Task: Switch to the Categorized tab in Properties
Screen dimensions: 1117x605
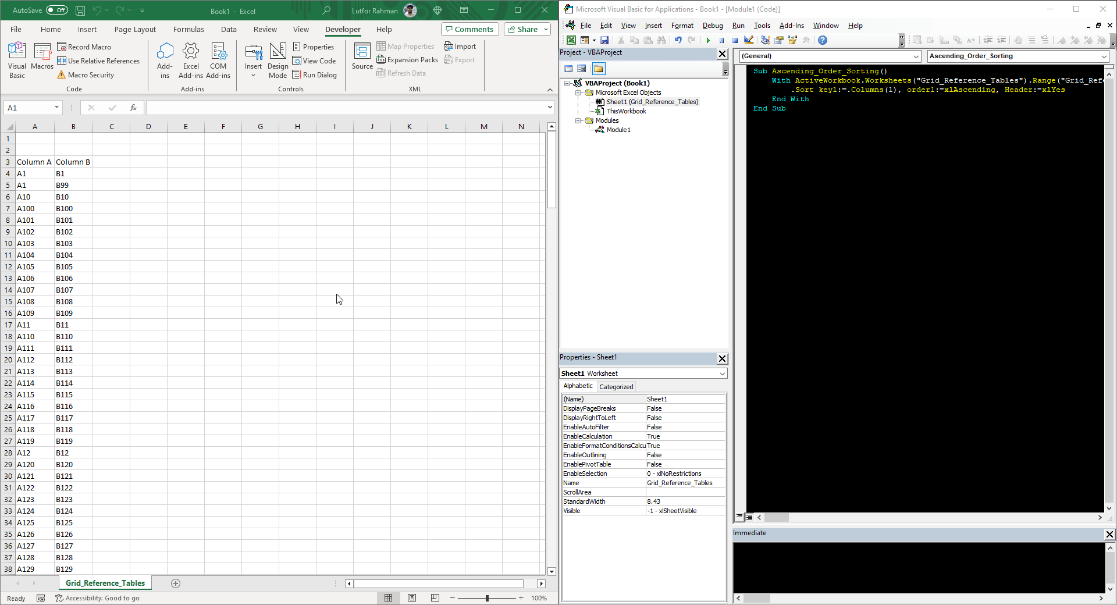Action: tap(616, 386)
